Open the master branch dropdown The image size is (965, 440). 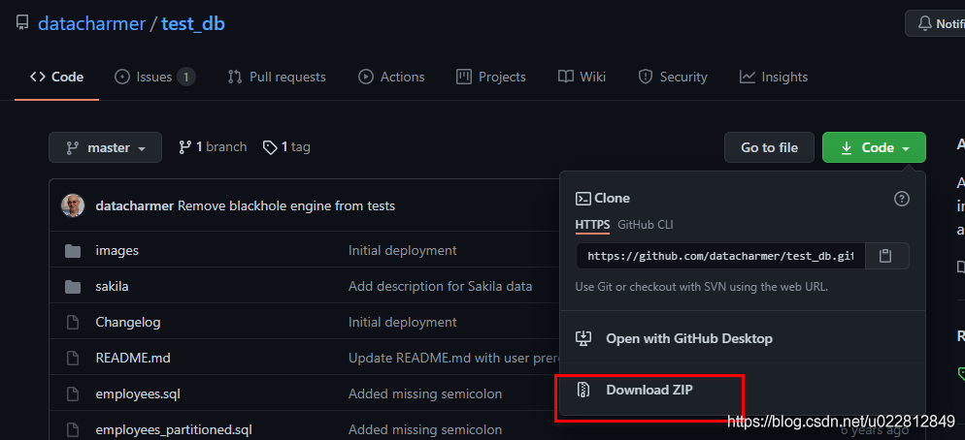105,147
